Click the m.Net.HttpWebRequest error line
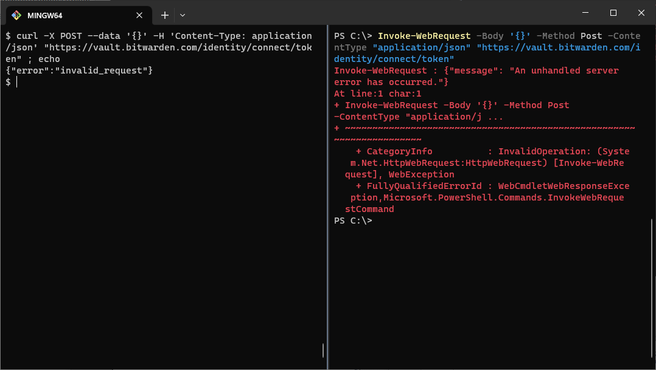Image resolution: width=656 pixels, height=370 pixels. click(487, 163)
